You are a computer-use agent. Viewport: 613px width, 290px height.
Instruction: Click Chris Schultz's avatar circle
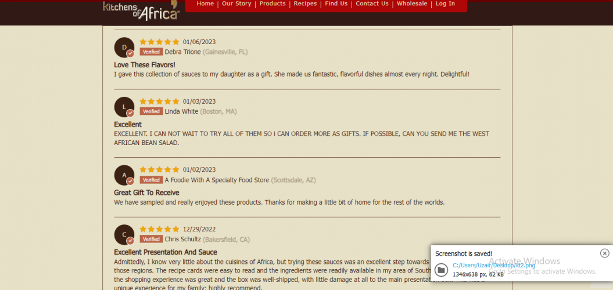pyautogui.click(x=124, y=234)
